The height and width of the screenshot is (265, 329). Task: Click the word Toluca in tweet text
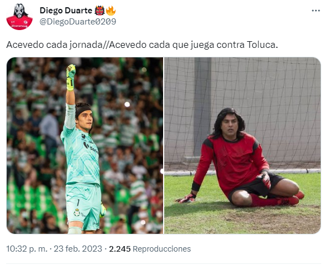click(262, 45)
